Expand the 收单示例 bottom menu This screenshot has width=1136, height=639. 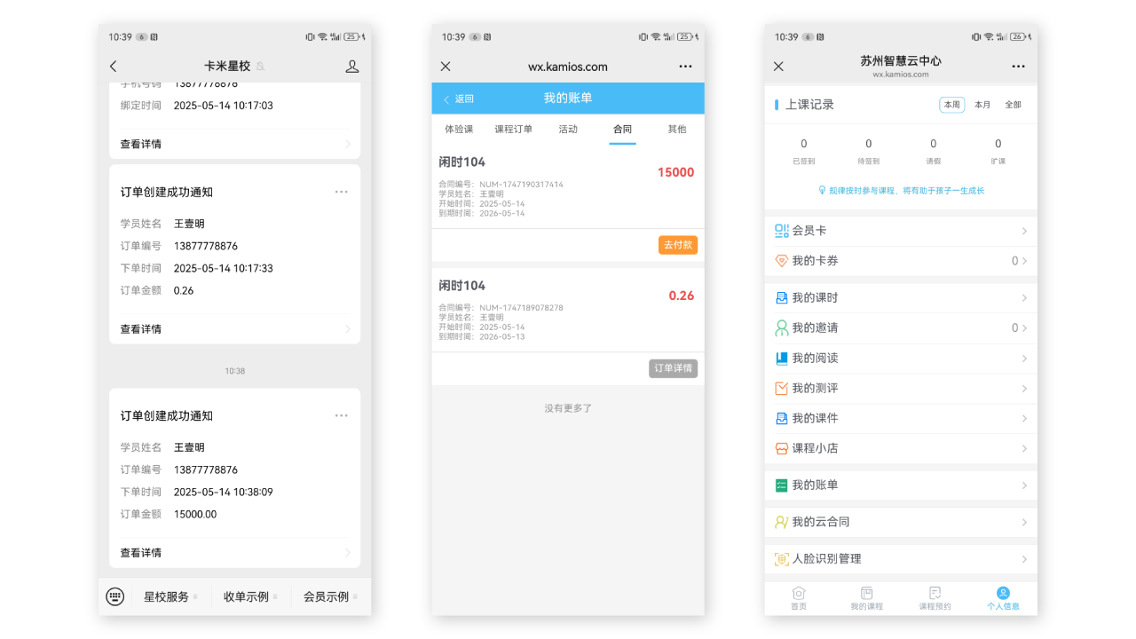[251, 596]
